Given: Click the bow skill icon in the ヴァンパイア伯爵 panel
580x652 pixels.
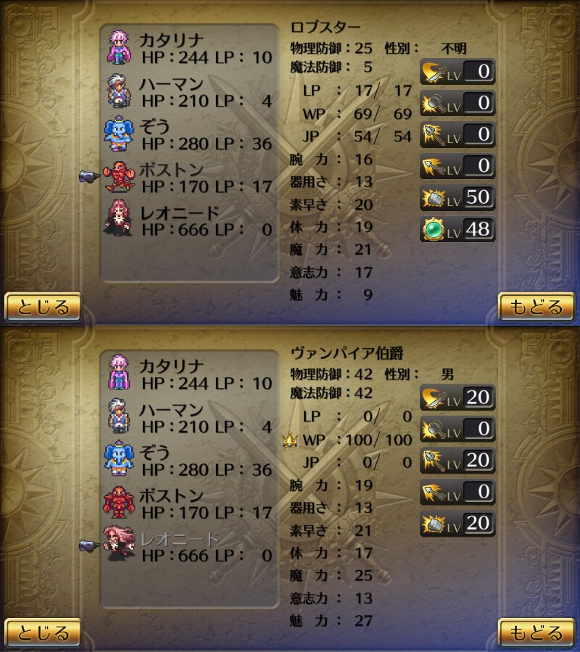Looking at the screenshot, I should click(x=434, y=492).
